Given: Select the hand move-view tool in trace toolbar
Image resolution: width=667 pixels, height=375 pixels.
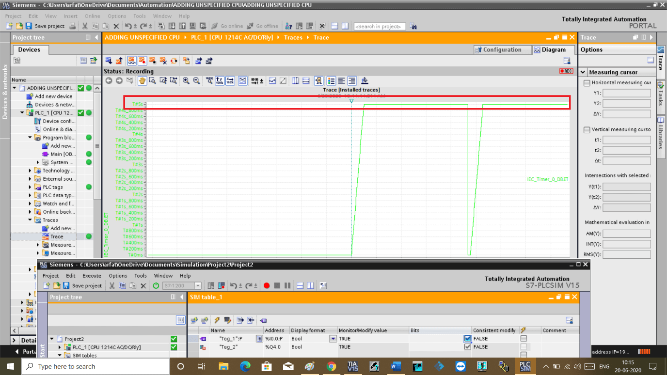Looking at the screenshot, I should click(x=142, y=81).
